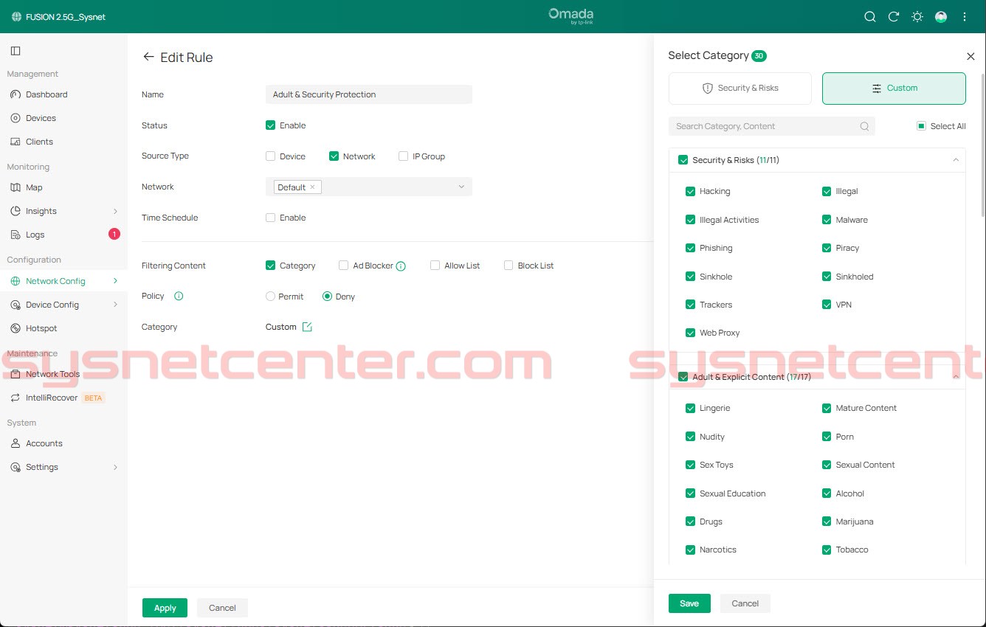Viewport: 986px width, 627px height.
Task: Close the Select Category panel
Action: 971,56
